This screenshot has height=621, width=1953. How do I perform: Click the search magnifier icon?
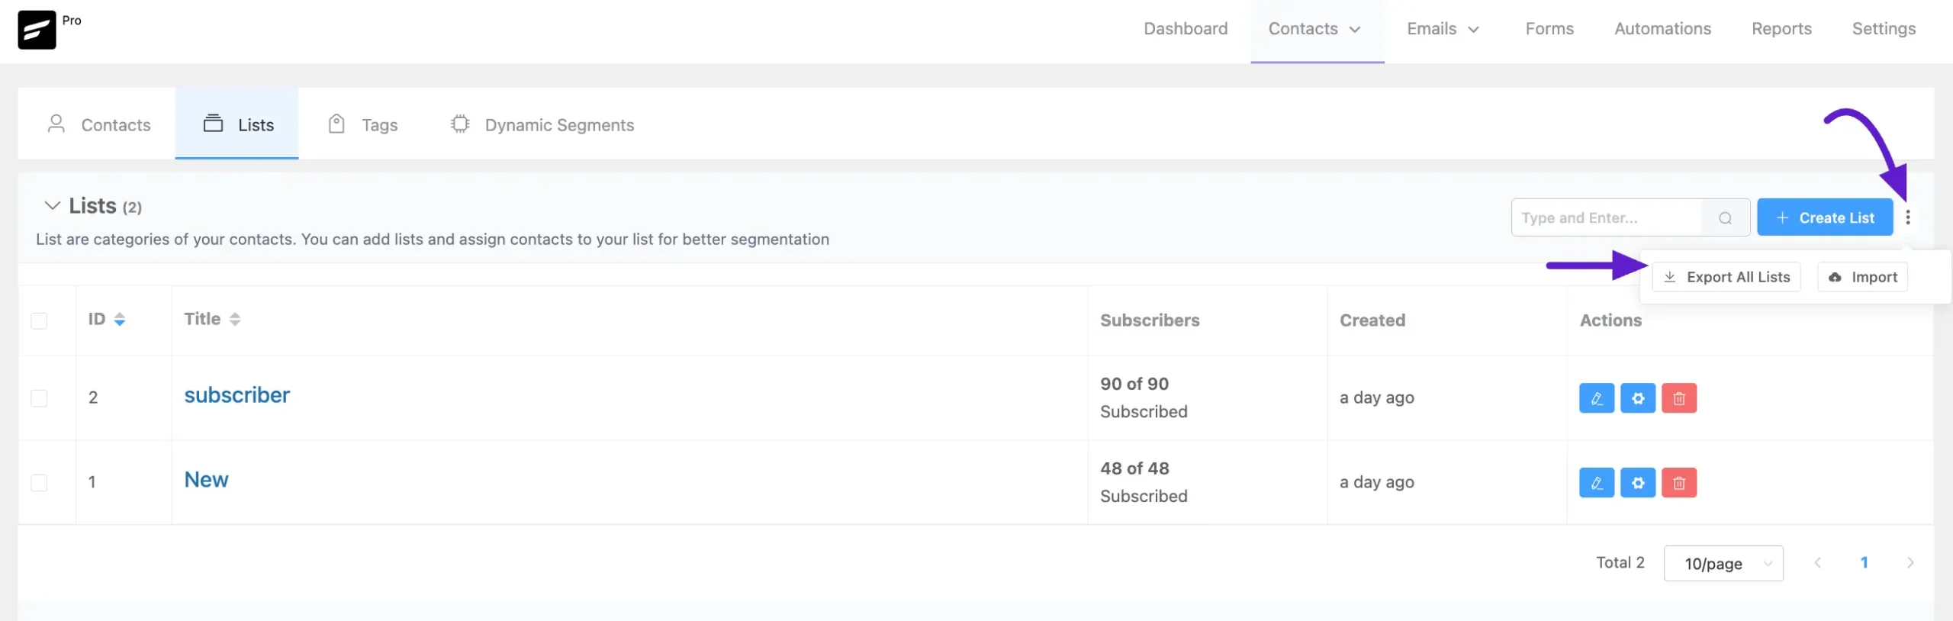[1725, 218]
